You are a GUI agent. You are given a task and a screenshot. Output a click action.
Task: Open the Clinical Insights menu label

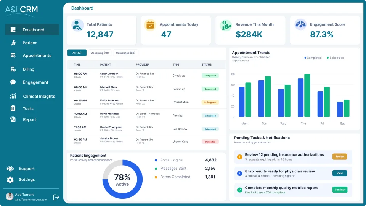coord(39,96)
